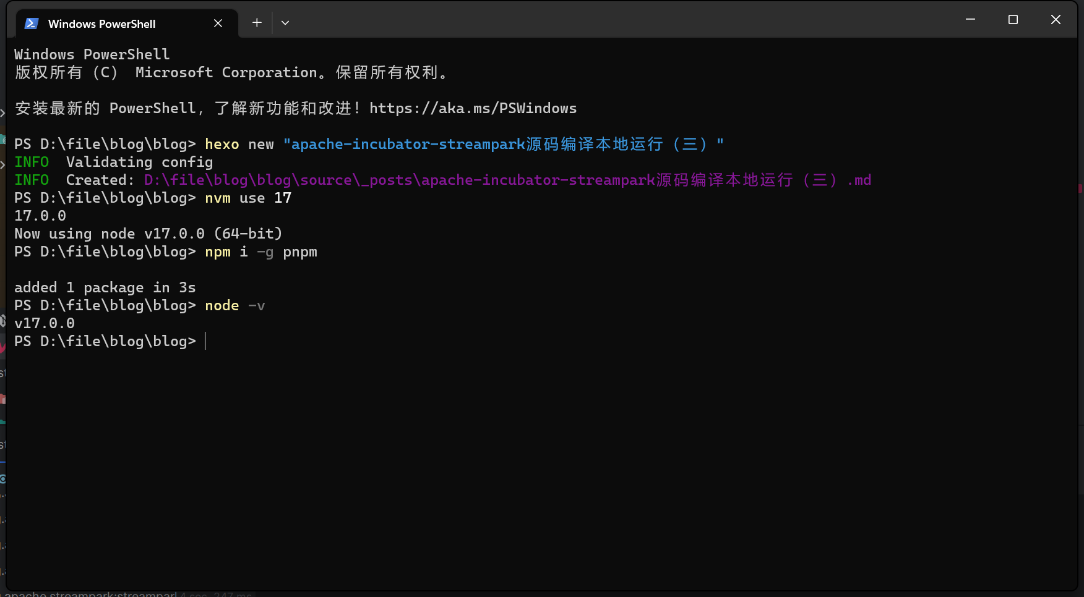Click the magenta created markdown file path

coord(507,180)
